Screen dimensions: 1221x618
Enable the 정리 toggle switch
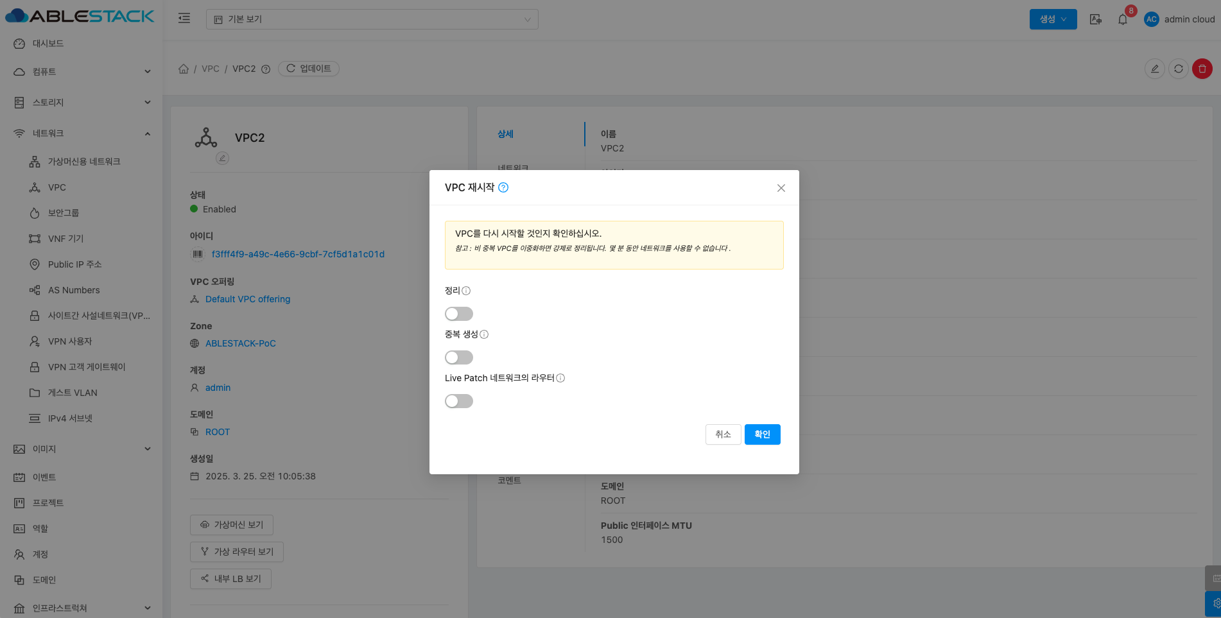click(458, 314)
